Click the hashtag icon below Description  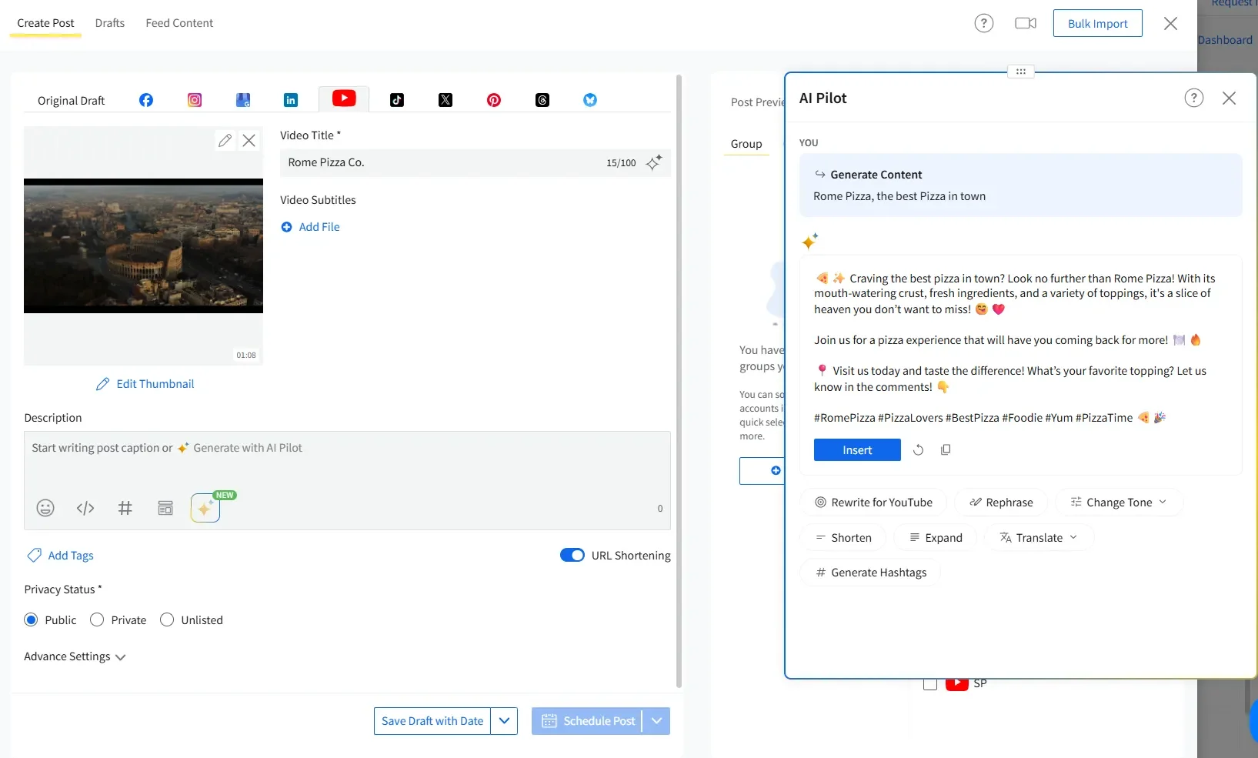[125, 508]
